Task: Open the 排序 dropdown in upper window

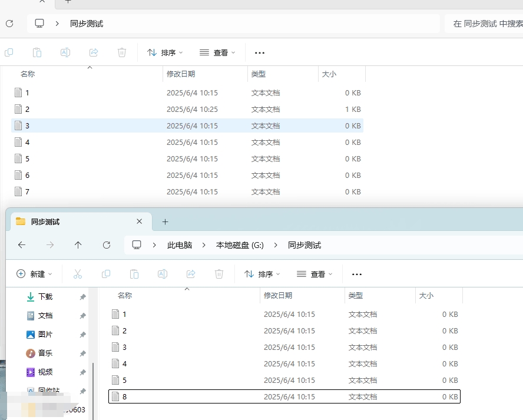Action: [165, 52]
